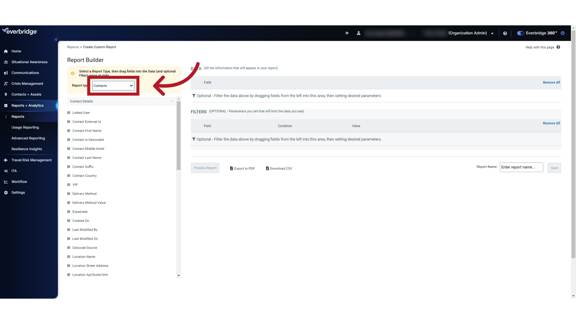Click the Situational Awareness icon
The image size is (576, 324).
click(x=6, y=62)
